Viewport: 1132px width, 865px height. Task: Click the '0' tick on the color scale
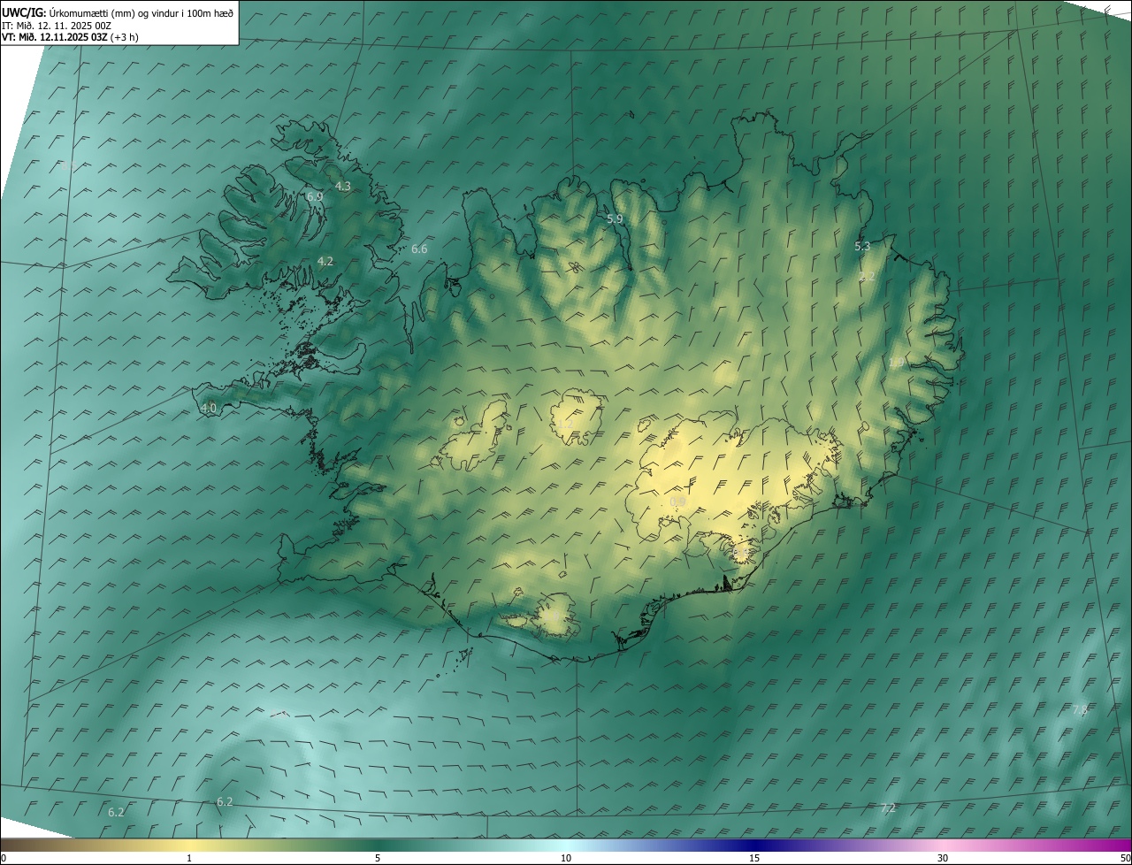tap(4, 858)
